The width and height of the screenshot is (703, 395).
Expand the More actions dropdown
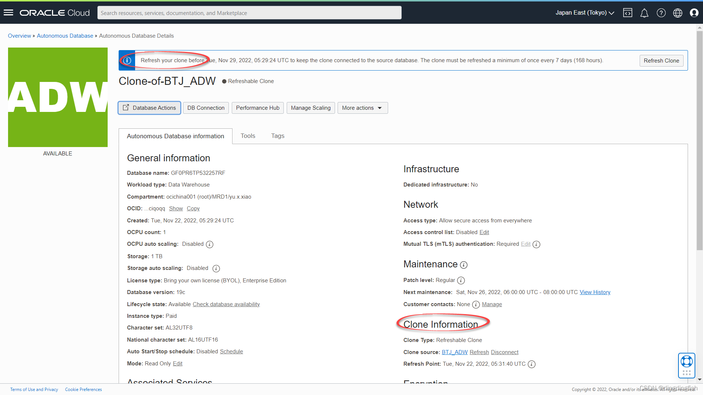tap(362, 108)
